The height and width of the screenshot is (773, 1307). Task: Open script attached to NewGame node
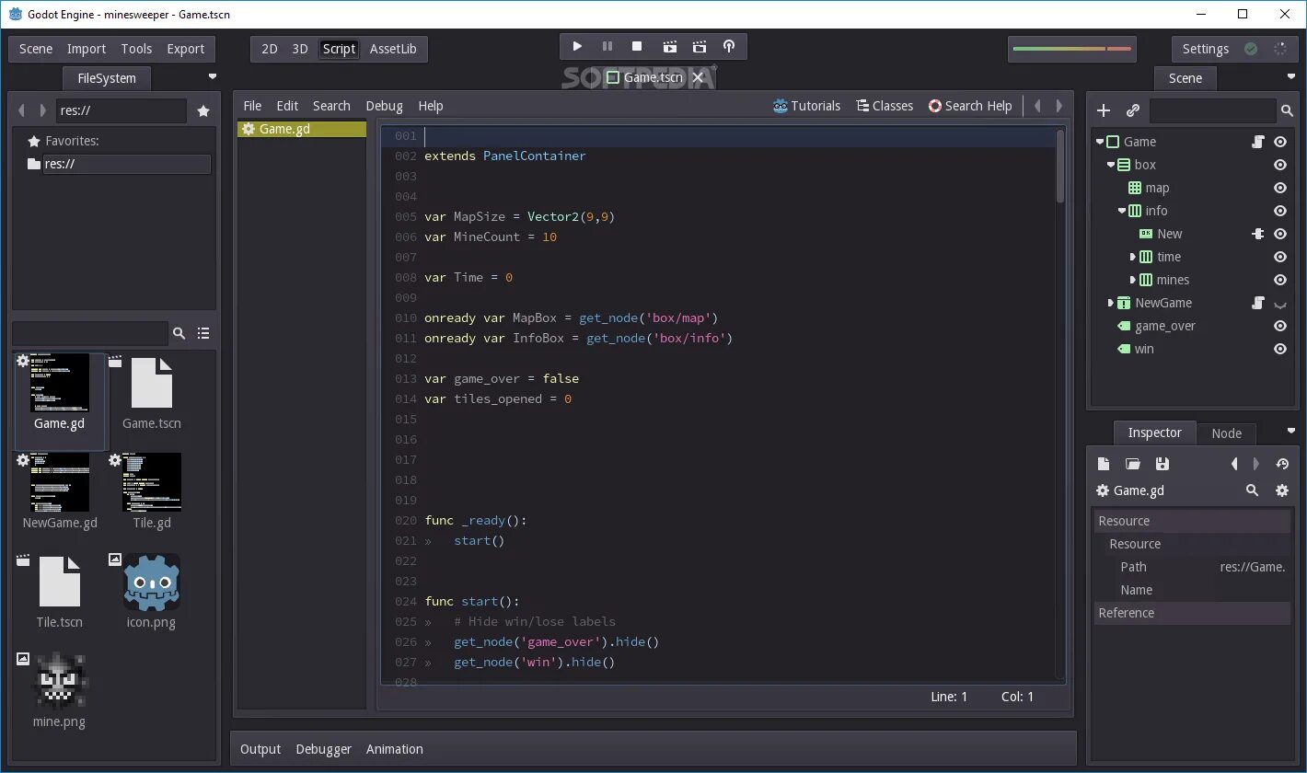1258,303
